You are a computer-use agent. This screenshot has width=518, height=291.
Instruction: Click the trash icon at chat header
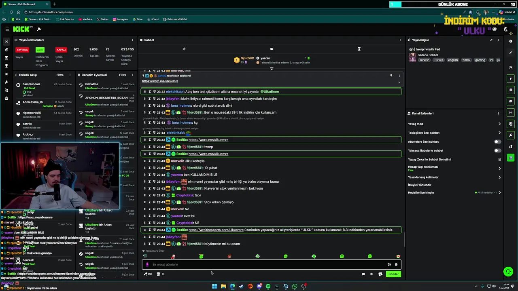184,49
